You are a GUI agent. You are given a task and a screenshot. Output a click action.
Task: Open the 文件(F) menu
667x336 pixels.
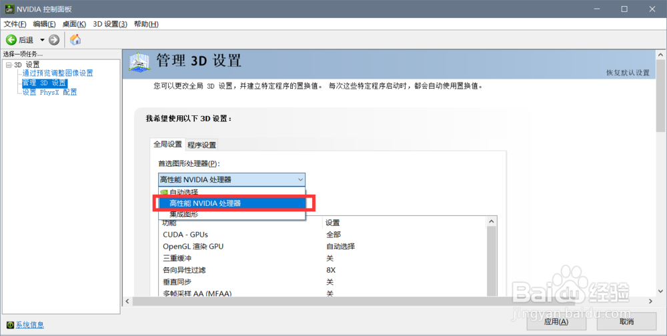point(15,24)
